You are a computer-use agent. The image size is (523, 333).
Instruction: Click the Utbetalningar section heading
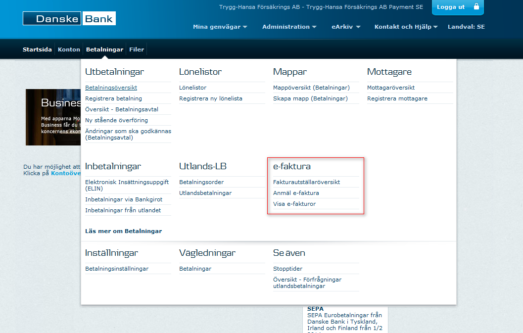click(x=114, y=72)
